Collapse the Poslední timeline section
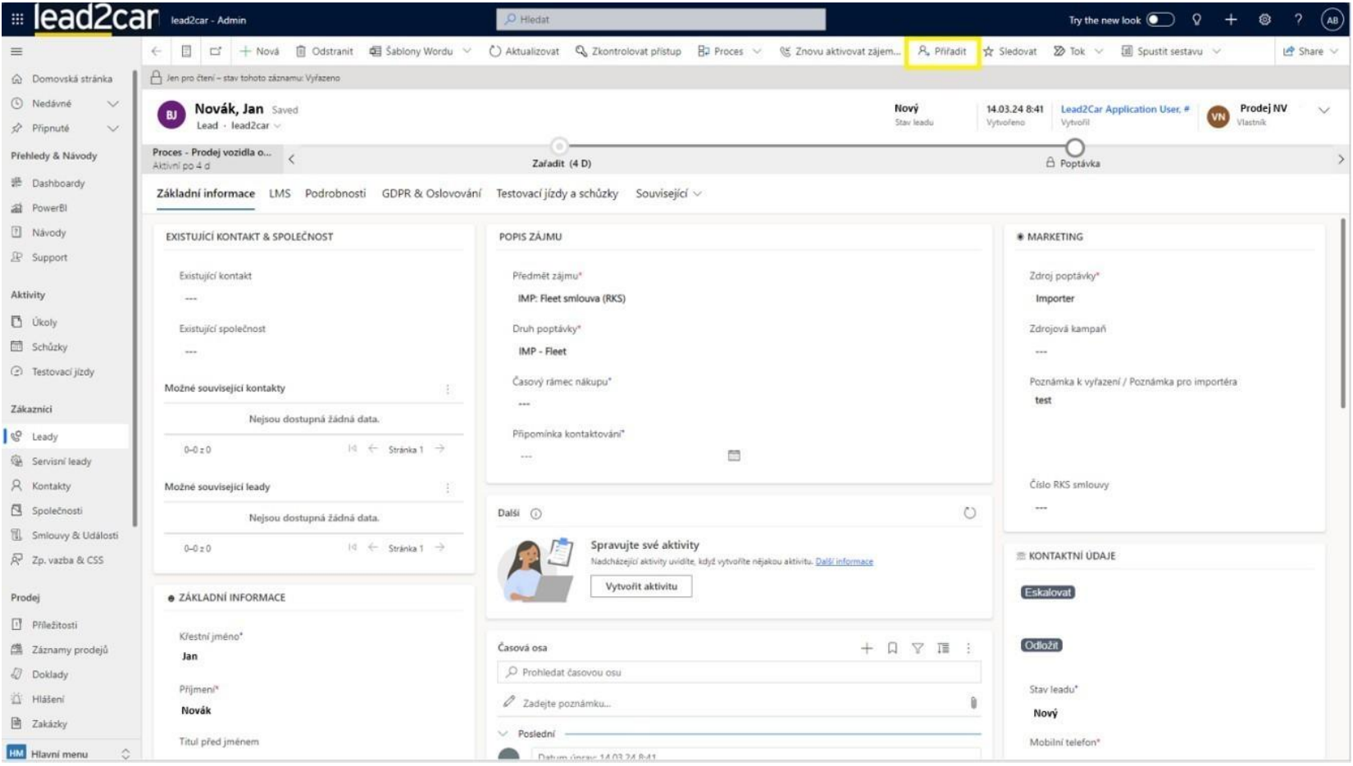The width and height of the screenshot is (1353, 766). coord(503,735)
